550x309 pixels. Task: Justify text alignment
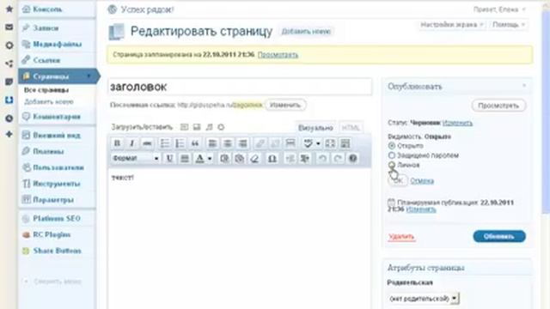pyautogui.click(x=185, y=158)
